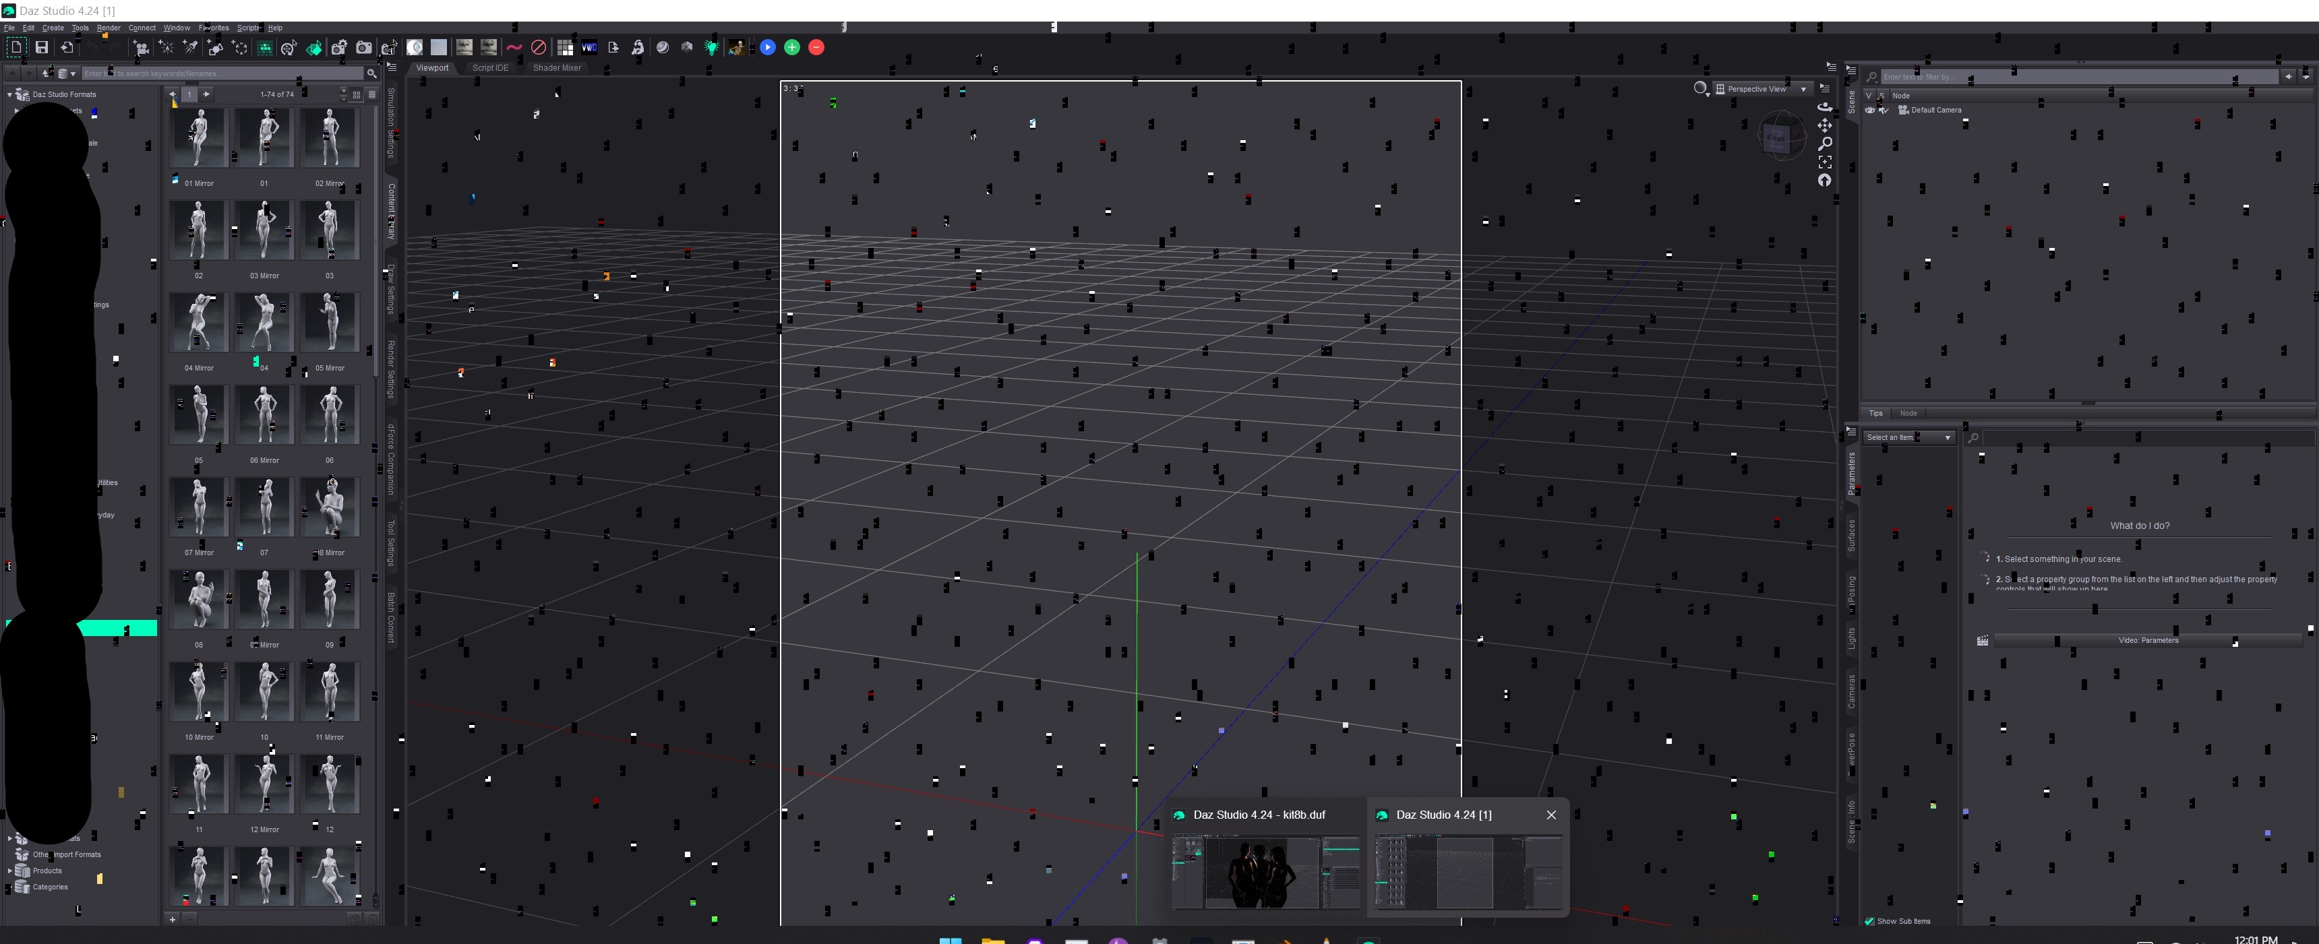This screenshot has width=2319, height=944.
Task: Click the green light bulb toolbar icon
Action: click(711, 48)
